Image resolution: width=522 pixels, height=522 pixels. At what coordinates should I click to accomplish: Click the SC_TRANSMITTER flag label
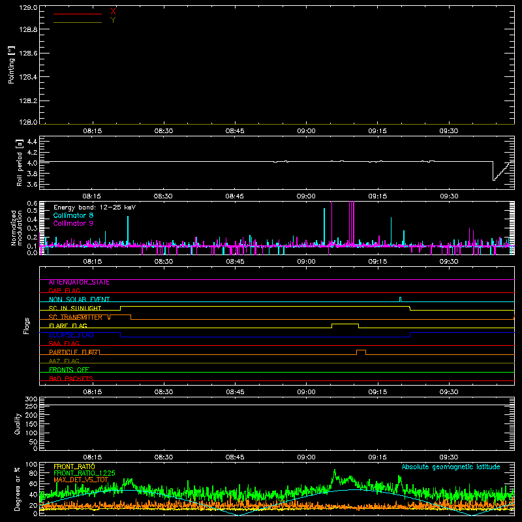pyautogui.click(x=76, y=317)
